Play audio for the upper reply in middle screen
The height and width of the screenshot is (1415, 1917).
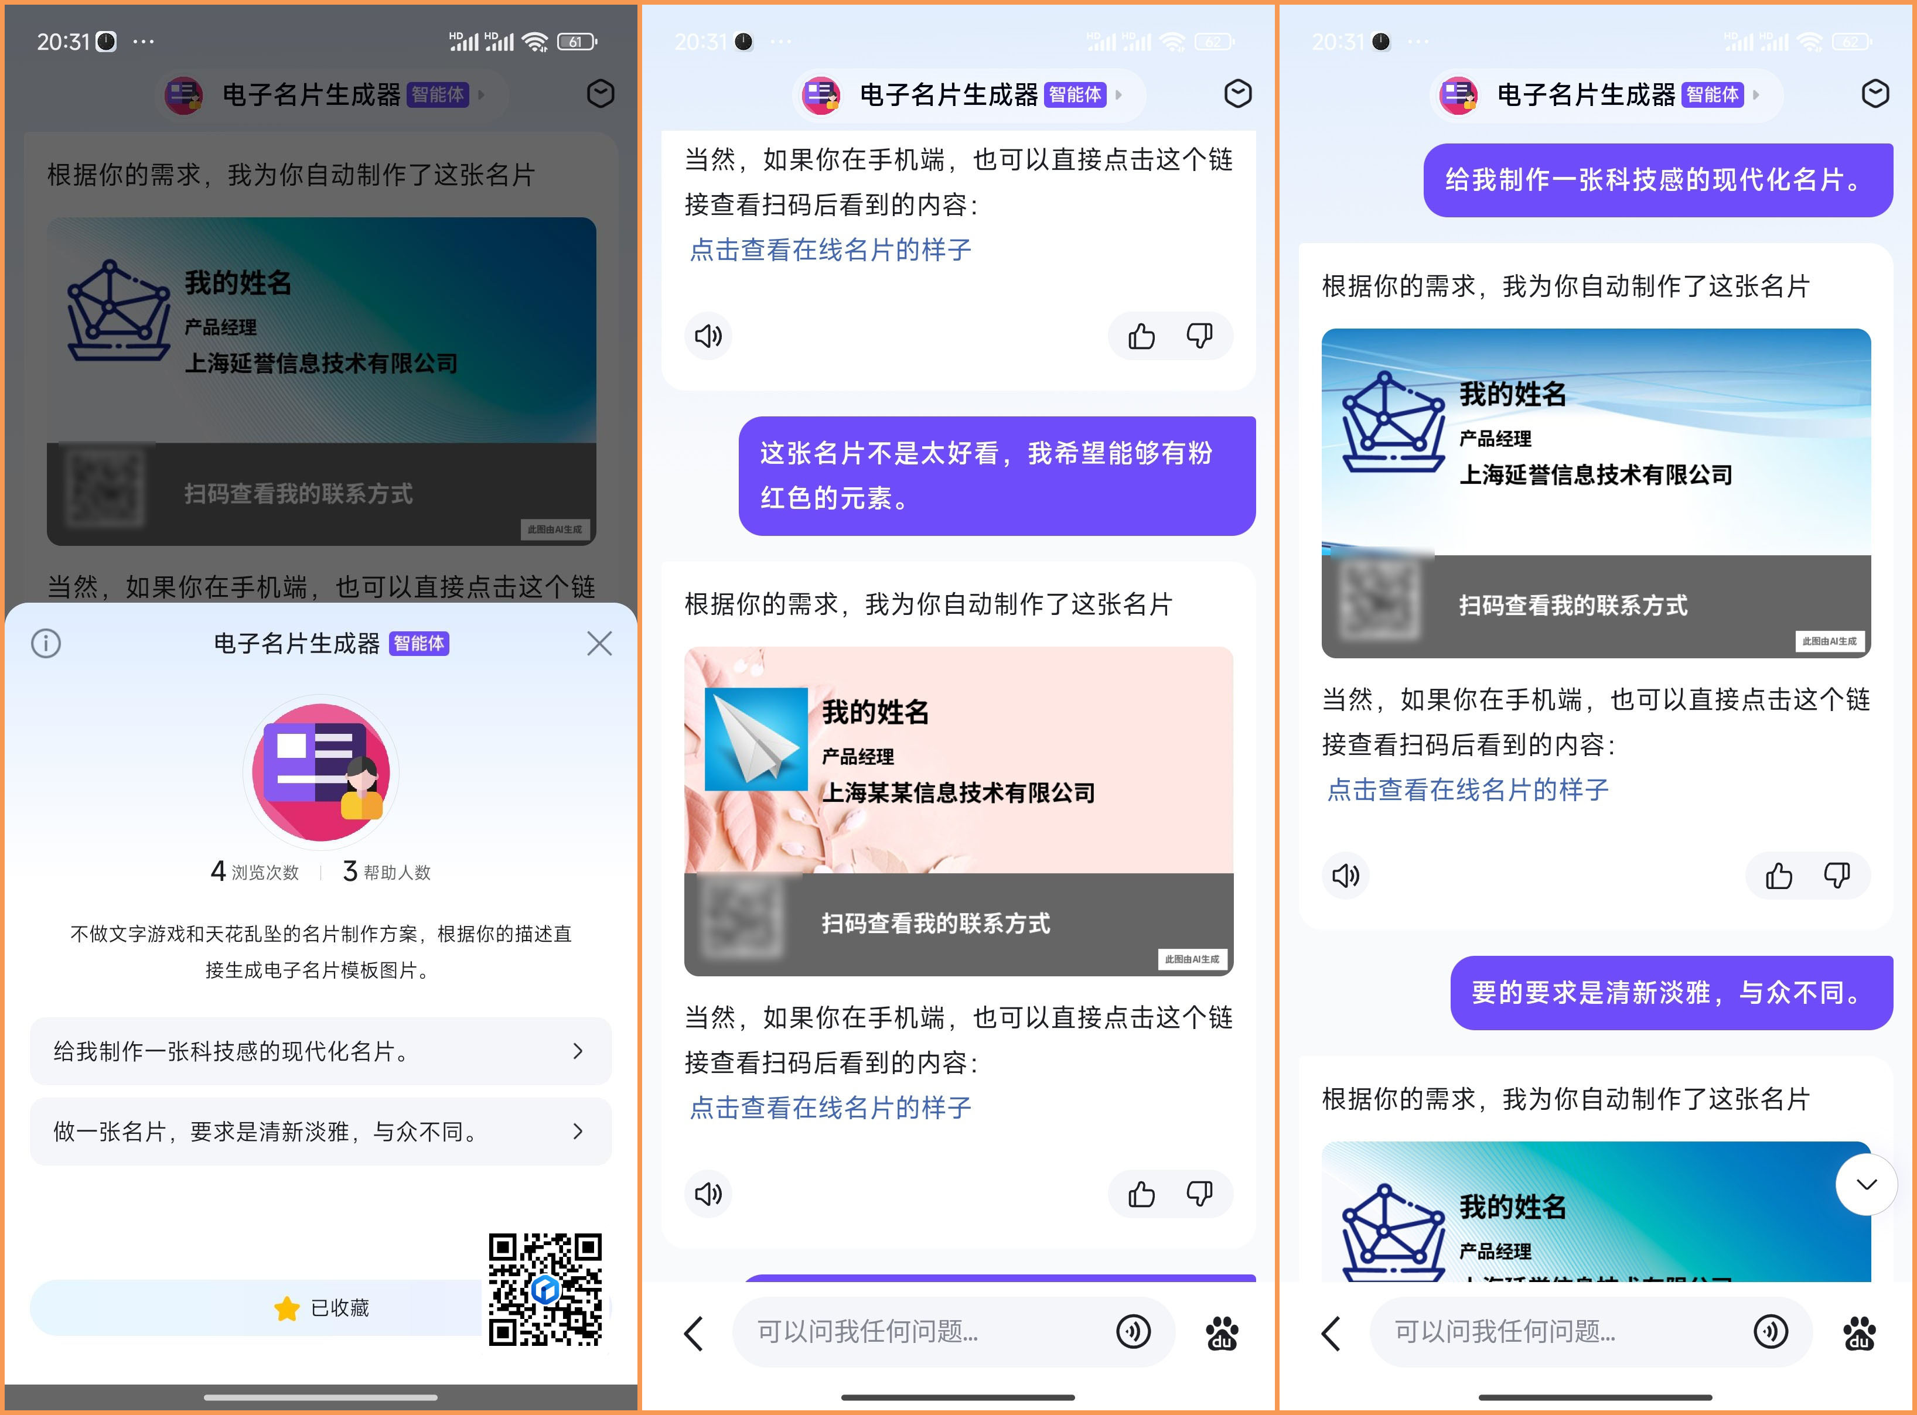tap(708, 336)
